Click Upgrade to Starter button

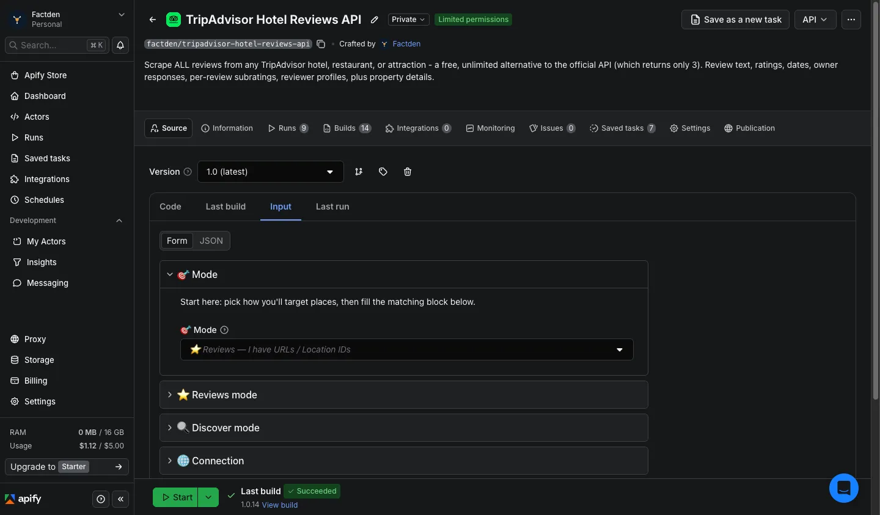coord(67,467)
